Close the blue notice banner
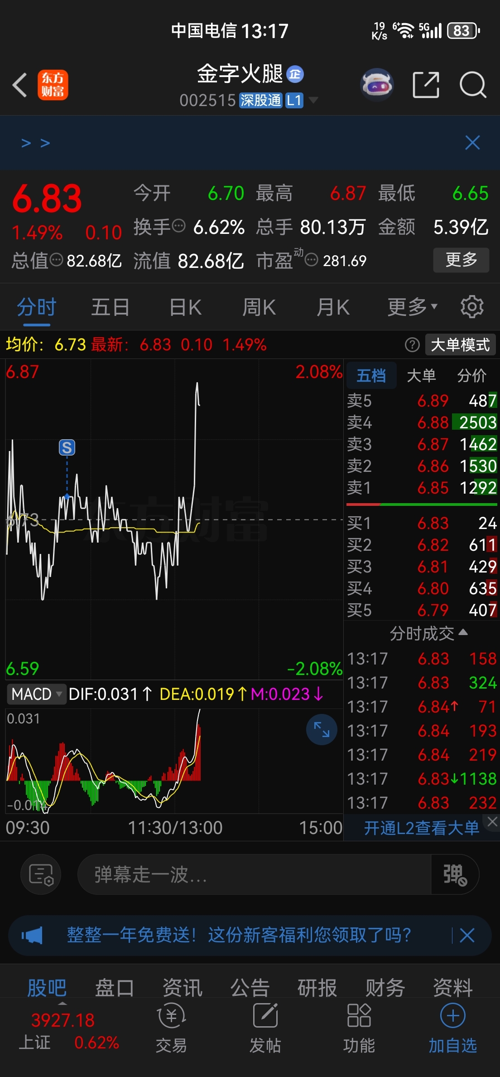 [472, 143]
